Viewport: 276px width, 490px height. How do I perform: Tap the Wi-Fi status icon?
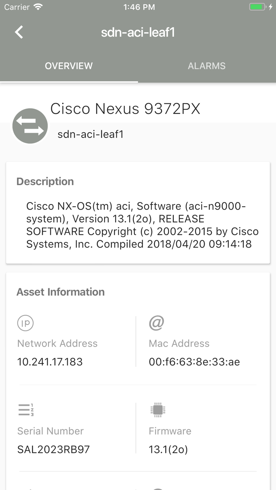coord(38,7)
